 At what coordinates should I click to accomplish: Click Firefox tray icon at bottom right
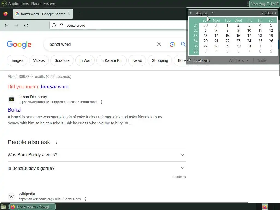(265, 207)
